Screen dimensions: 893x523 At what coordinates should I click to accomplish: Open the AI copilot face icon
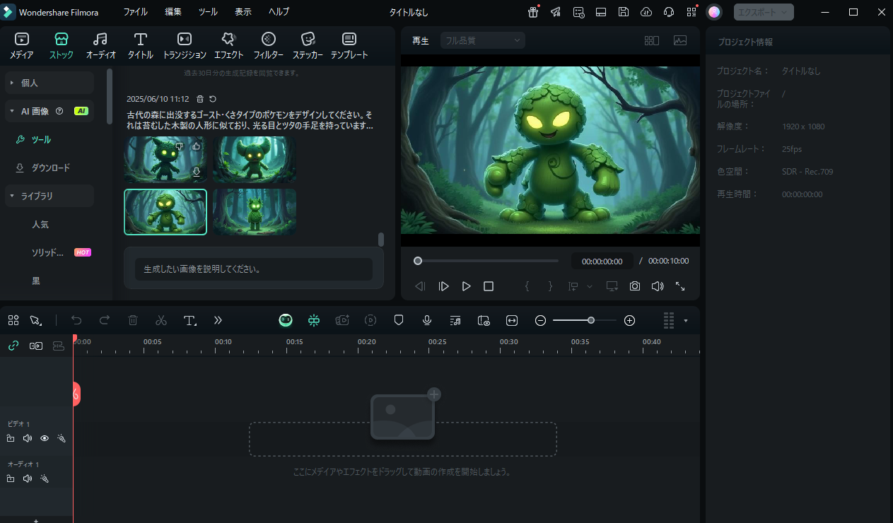286,320
